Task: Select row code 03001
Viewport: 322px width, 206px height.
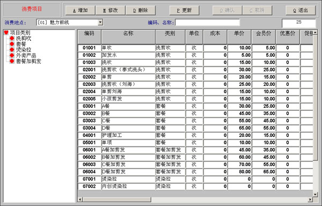Action: 89,106
